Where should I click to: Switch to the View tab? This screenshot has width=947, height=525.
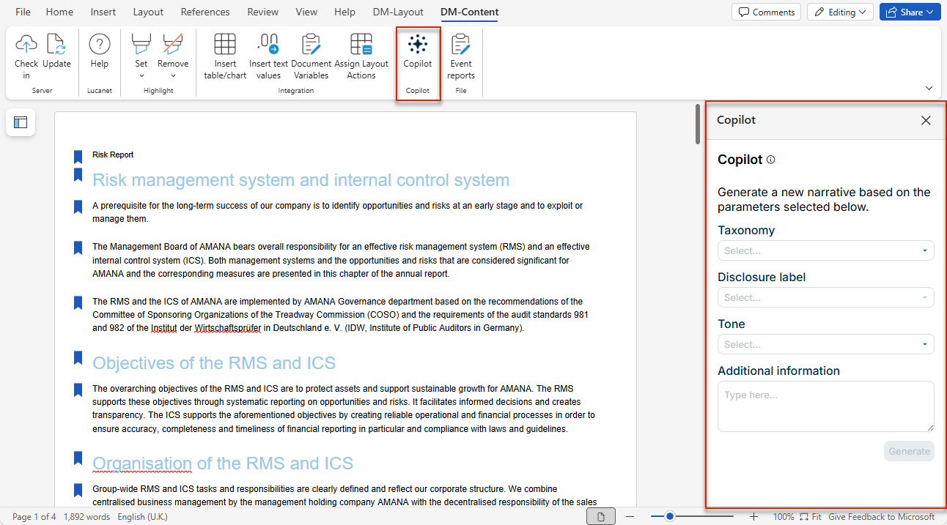(x=306, y=12)
